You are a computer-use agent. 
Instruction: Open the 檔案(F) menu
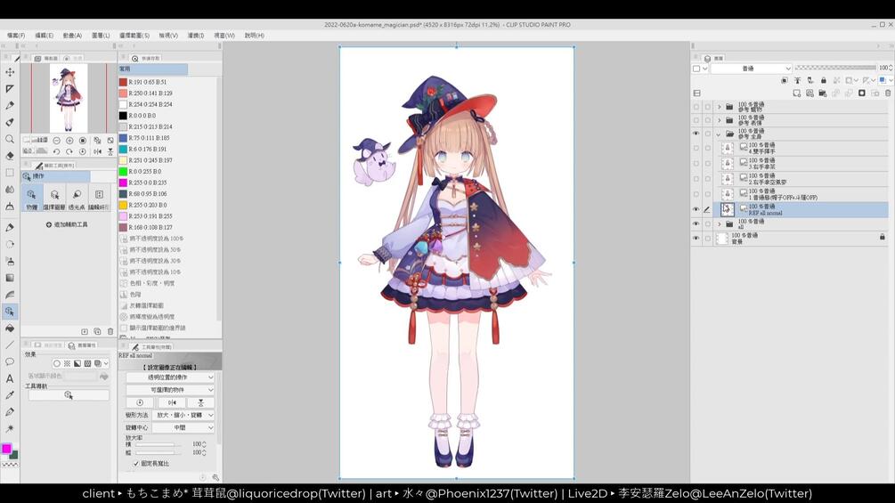click(x=16, y=36)
